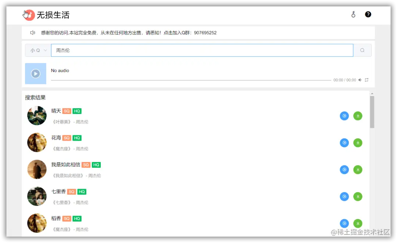Click the announcement speaker icon
397x243 pixels.
click(x=33, y=33)
